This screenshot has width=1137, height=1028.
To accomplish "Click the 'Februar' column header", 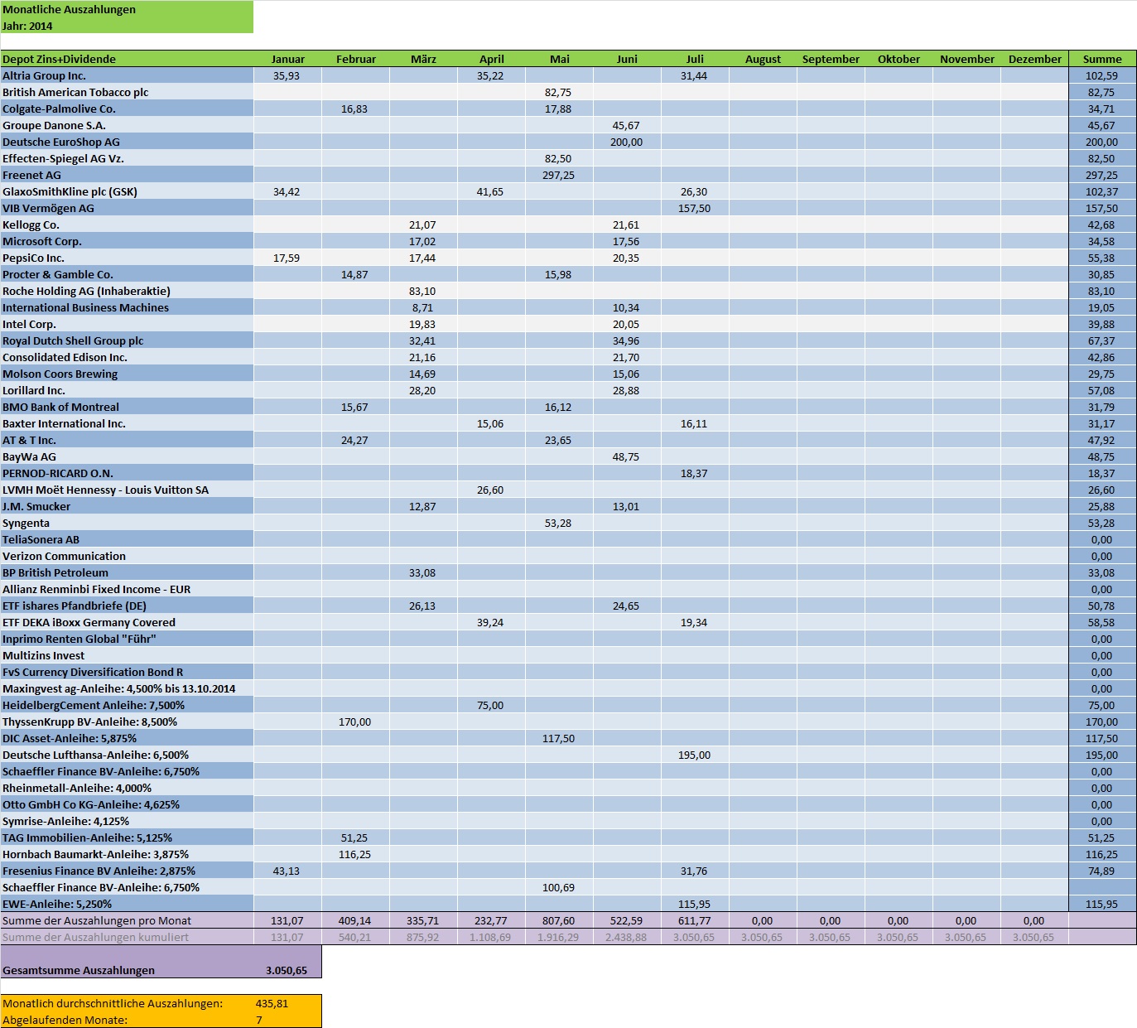I will 355,59.
